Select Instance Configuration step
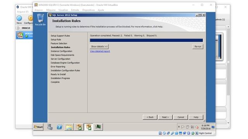 (61, 51)
